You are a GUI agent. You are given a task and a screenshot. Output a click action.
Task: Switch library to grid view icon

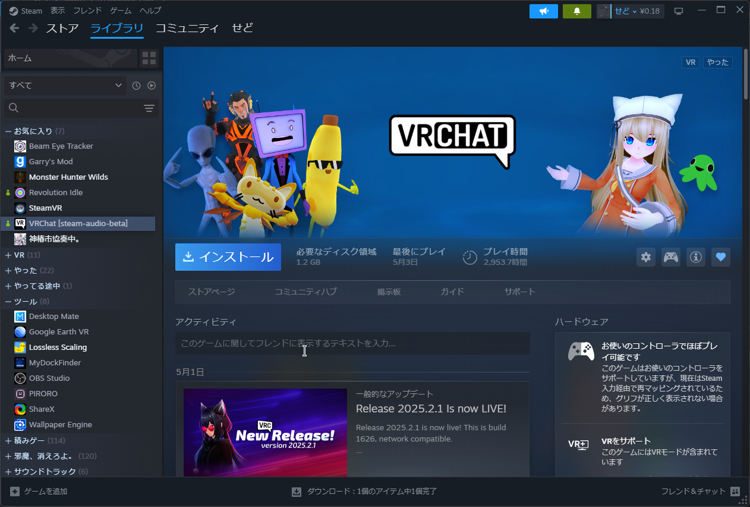(x=149, y=58)
